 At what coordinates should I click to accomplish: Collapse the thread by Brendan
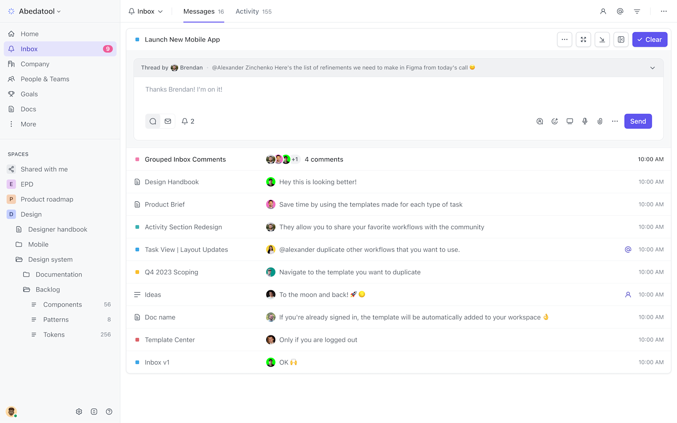coord(652,68)
